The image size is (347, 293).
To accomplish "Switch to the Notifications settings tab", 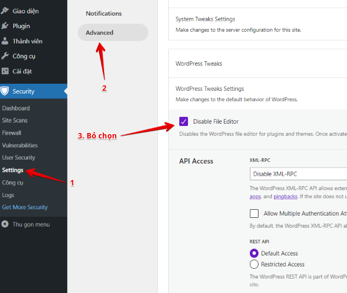I will point(104,13).
